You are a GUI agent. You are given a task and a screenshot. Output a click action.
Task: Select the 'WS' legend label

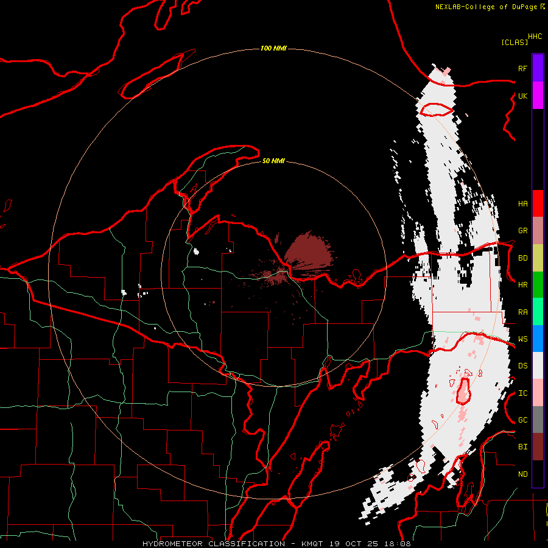pos(522,339)
